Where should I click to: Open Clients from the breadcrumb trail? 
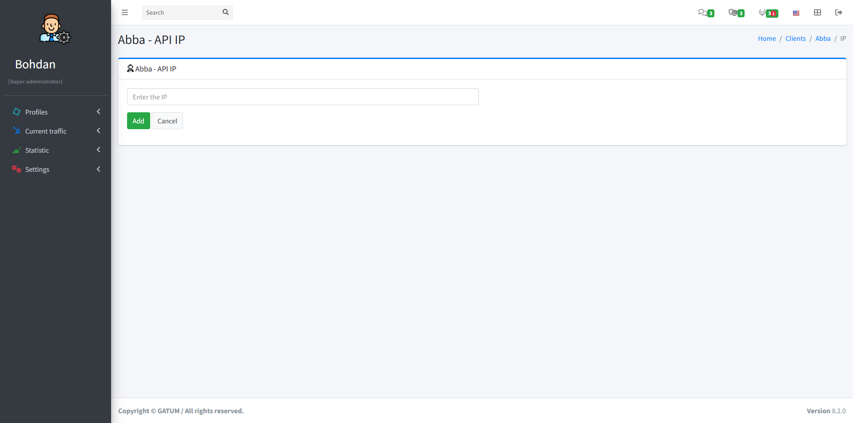(795, 39)
